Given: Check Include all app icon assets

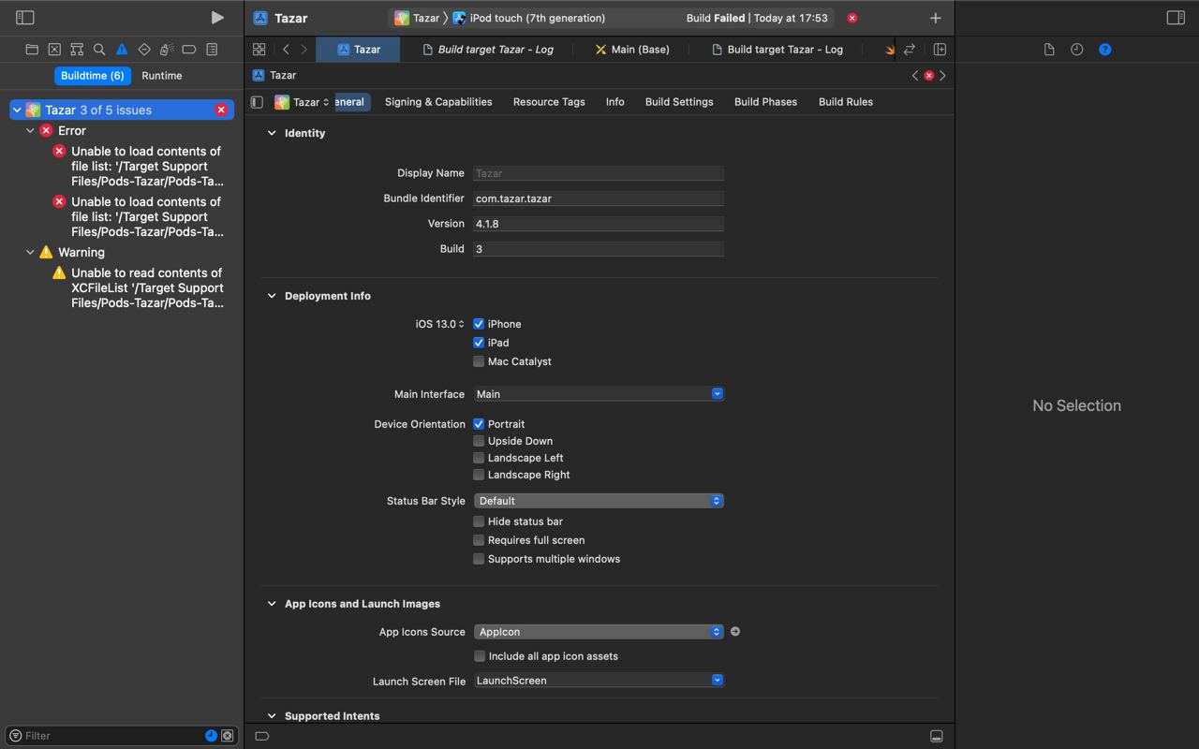Looking at the screenshot, I should [480, 656].
